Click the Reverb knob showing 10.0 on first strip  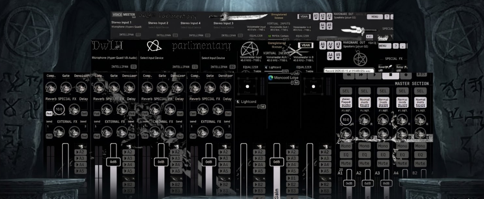pyautogui.click(x=59, y=109)
